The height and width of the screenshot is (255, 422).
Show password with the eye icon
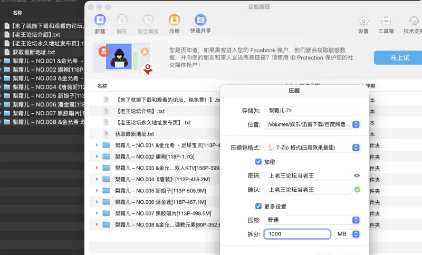point(357,175)
